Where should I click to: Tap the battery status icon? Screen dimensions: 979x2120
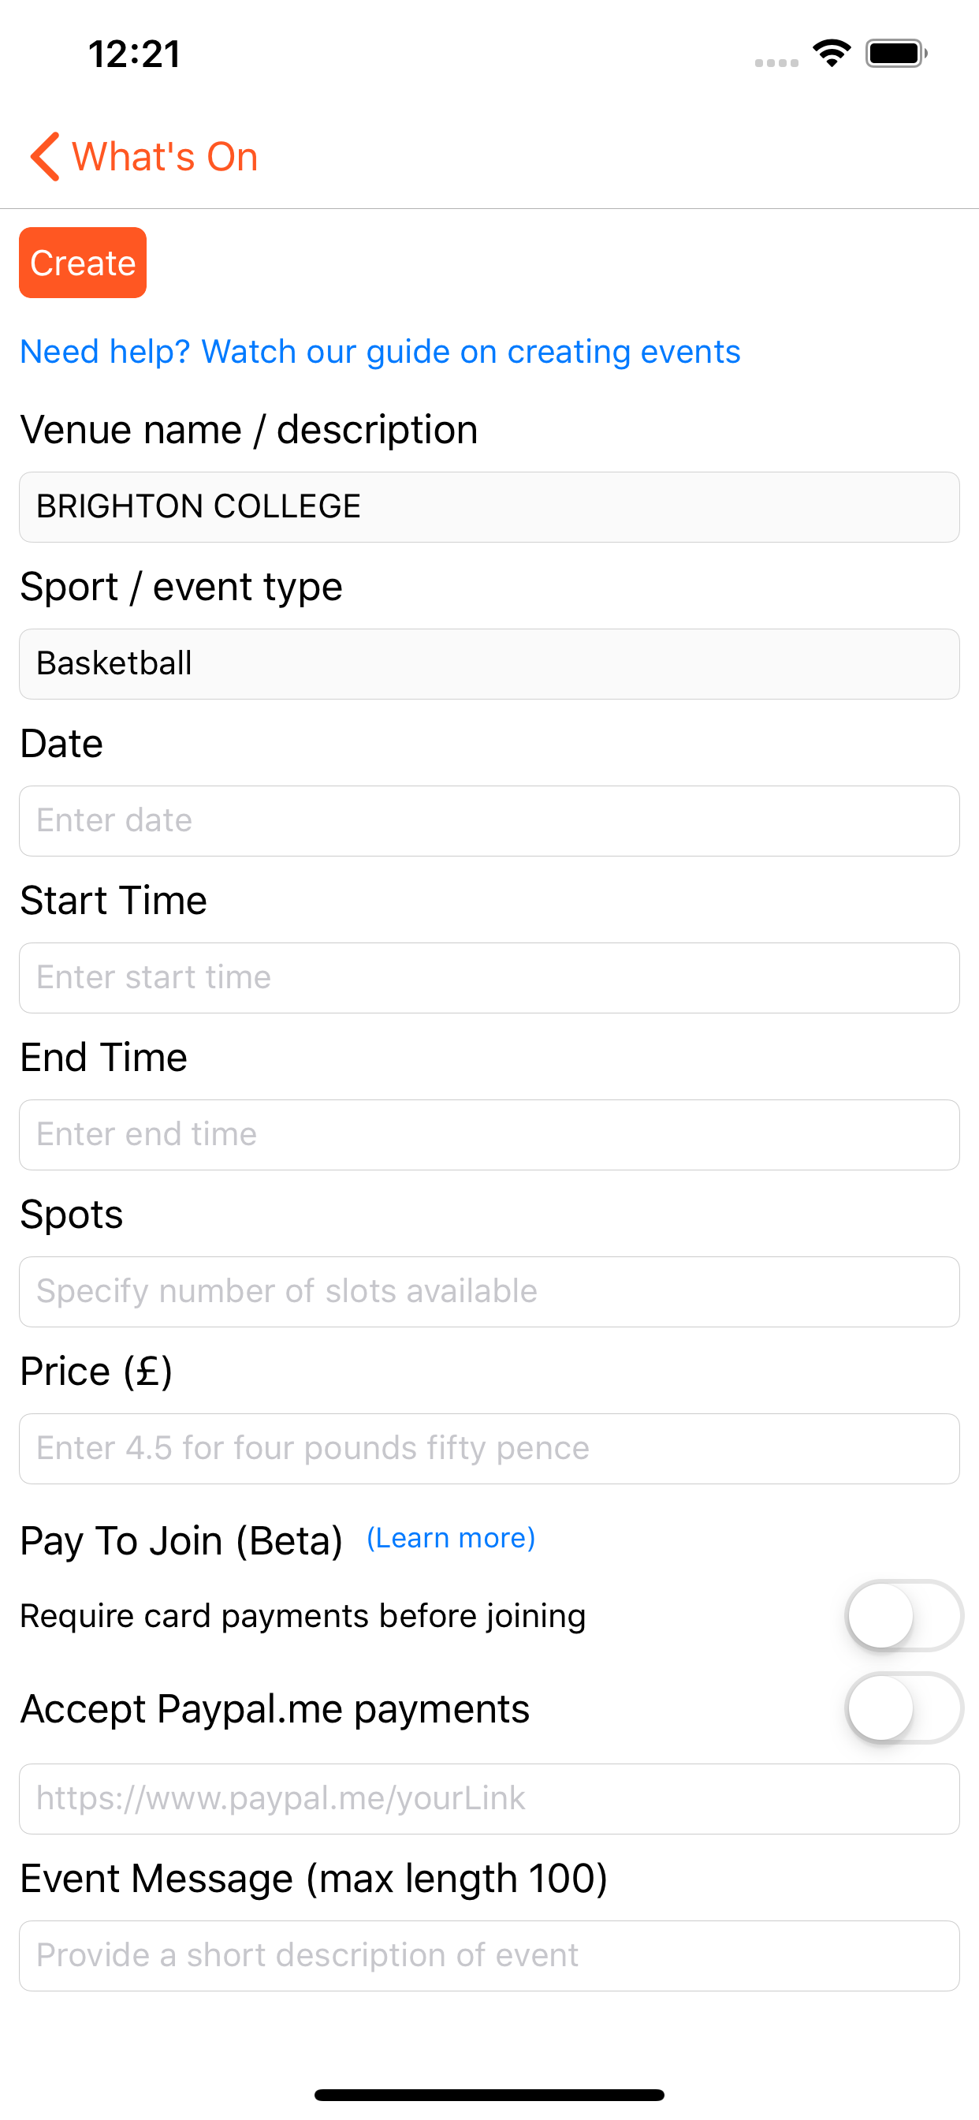coord(897,54)
